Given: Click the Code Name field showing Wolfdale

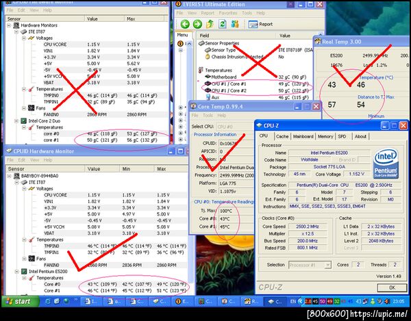Looking at the screenshot, I should click(310, 159).
